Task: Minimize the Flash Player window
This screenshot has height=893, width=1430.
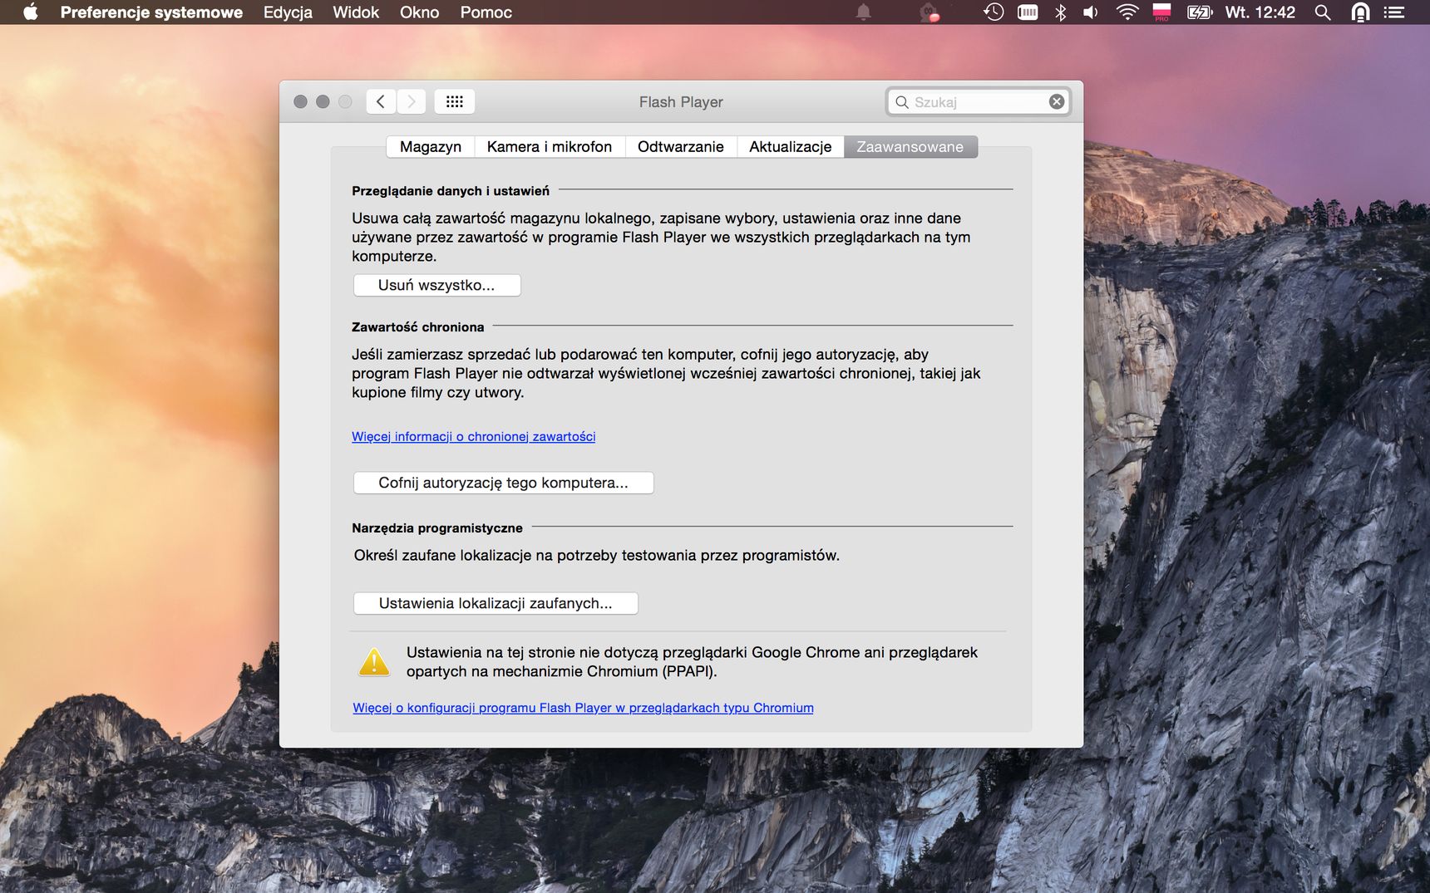Action: click(323, 101)
